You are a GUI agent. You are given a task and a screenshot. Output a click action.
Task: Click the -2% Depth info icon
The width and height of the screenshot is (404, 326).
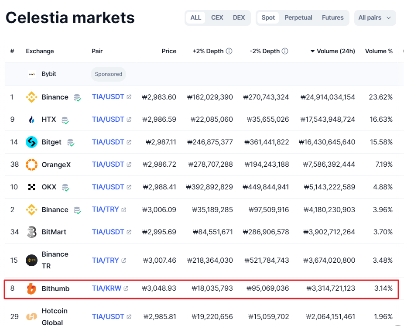coord(285,51)
